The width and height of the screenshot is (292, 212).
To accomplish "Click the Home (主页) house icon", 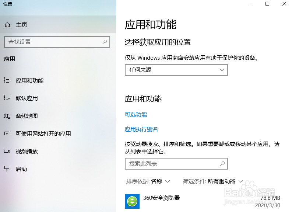I will click(x=7, y=24).
